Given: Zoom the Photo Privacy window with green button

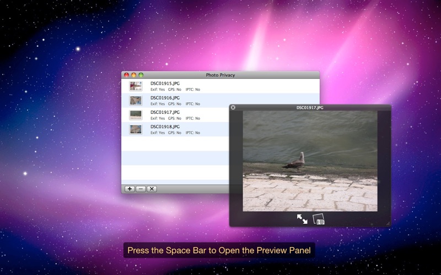Looking at the screenshot, I should tap(141, 75).
